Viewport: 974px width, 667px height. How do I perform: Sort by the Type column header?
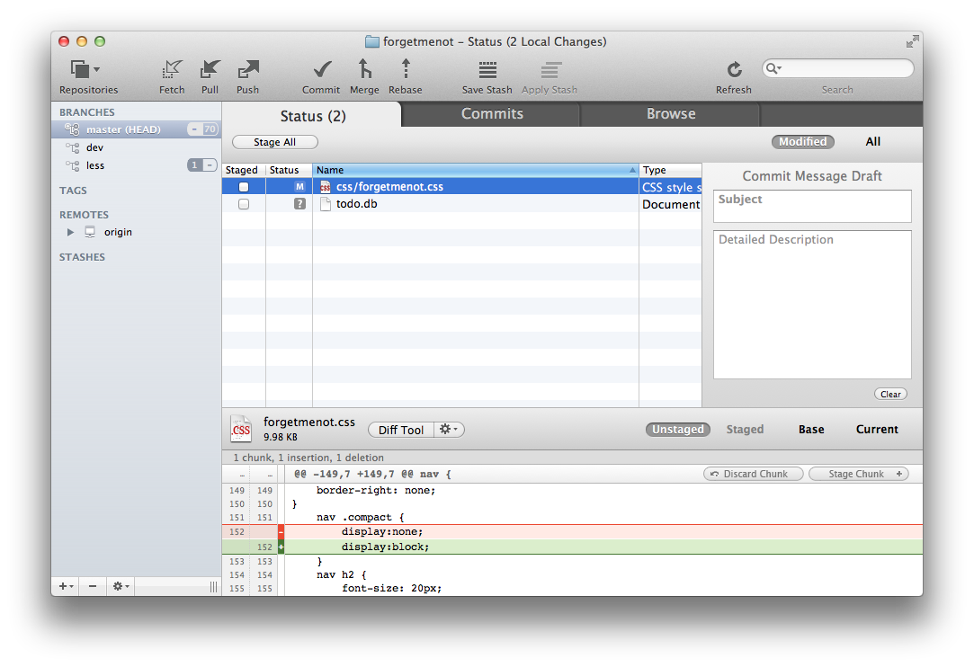click(670, 170)
